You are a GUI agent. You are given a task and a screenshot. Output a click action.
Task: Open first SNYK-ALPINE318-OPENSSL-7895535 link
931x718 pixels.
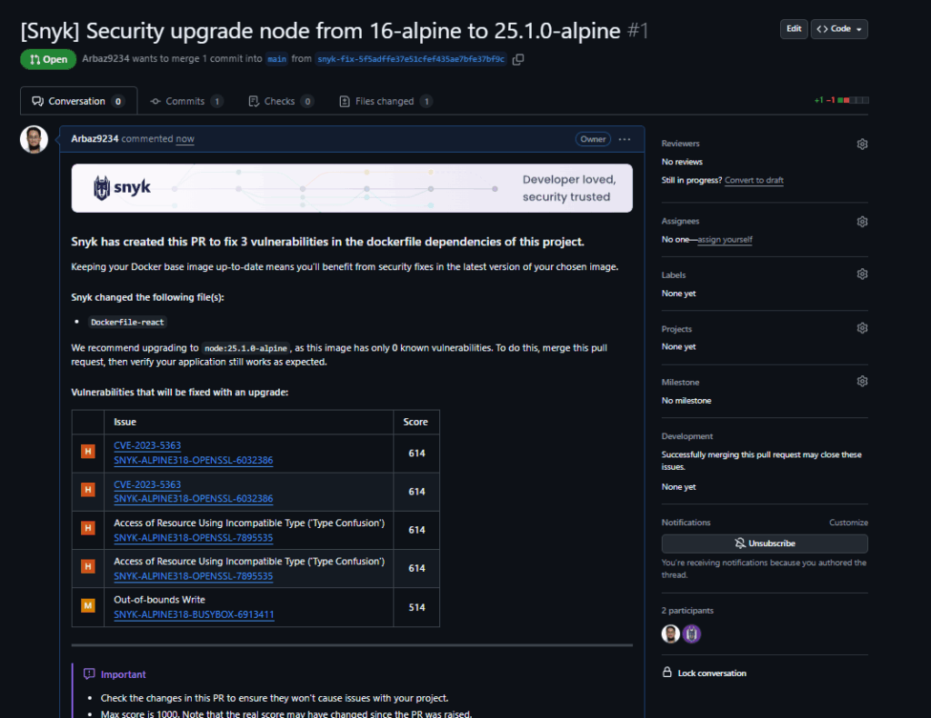pos(193,538)
